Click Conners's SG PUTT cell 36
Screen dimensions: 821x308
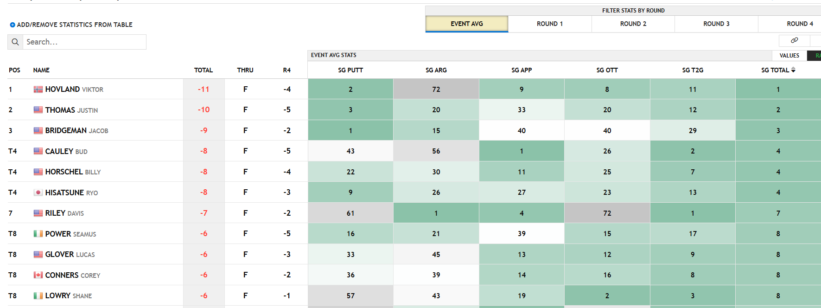click(x=350, y=275)
